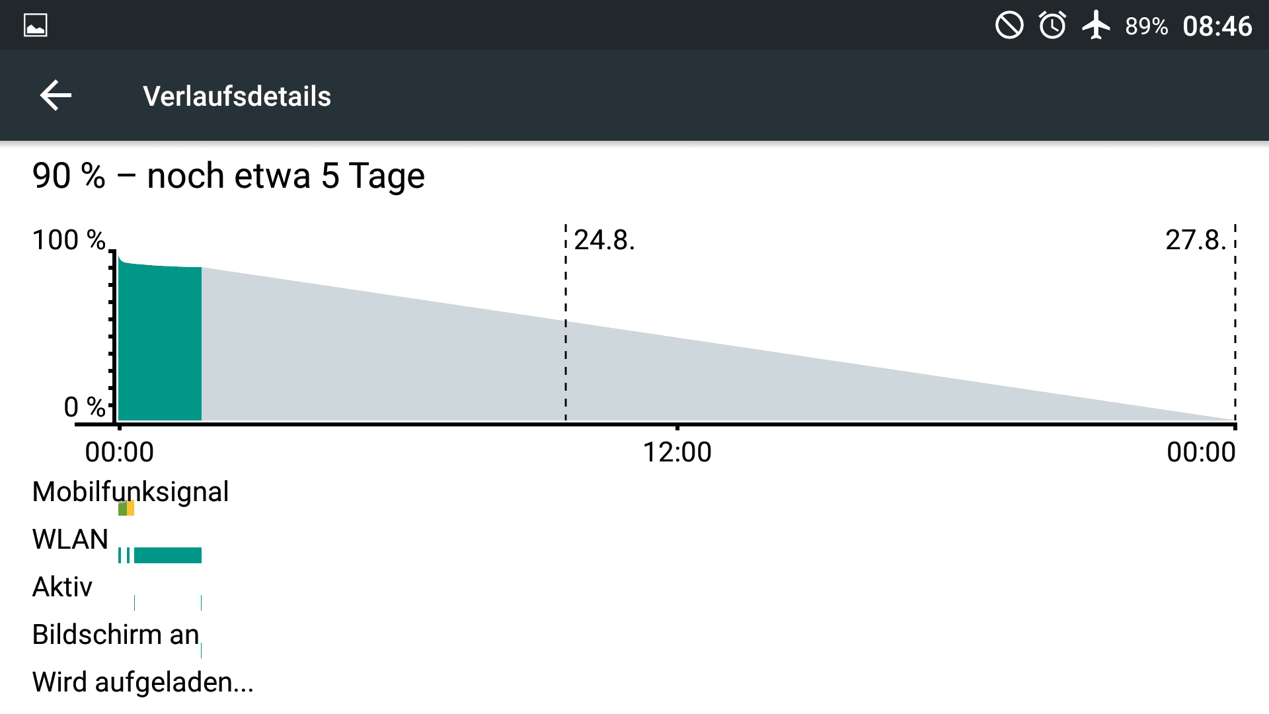Tap the alarm clock status icon
1269x714 pixels.
tap(1052, 26)
